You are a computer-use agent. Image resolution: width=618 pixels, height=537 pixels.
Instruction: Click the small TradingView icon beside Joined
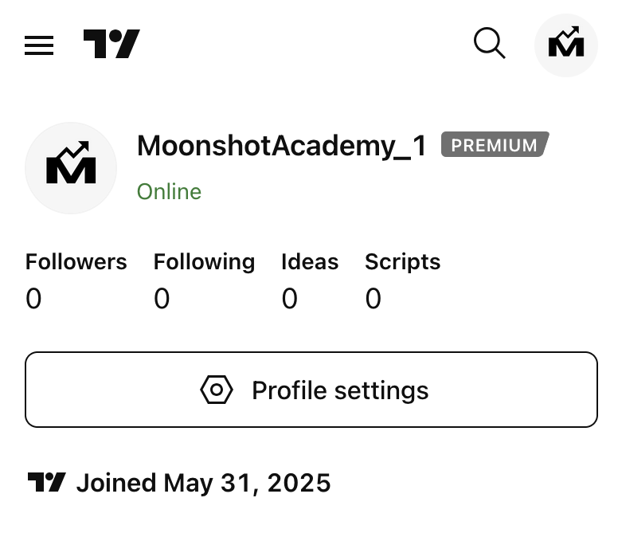click(47, 483)
